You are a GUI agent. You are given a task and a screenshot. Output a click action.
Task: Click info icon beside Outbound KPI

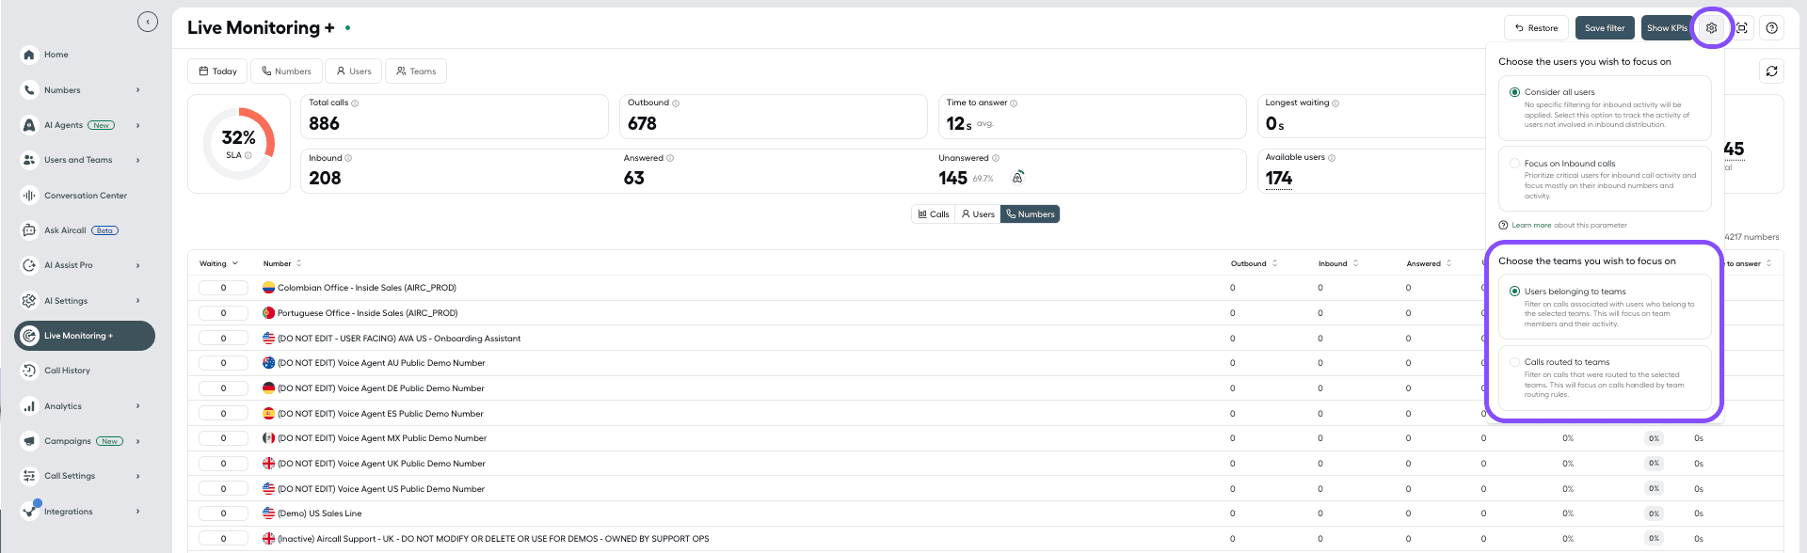(676, 103)
